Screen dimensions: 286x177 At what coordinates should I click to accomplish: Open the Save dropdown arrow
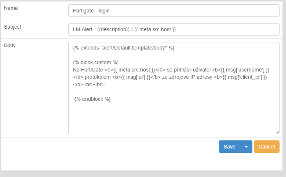(246, 147)
